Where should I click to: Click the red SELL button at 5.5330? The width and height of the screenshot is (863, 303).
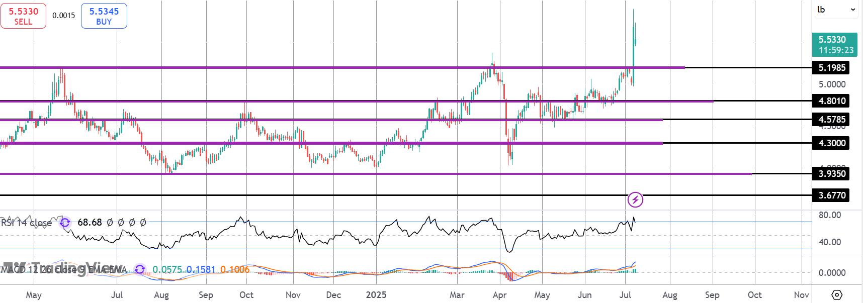23,16
